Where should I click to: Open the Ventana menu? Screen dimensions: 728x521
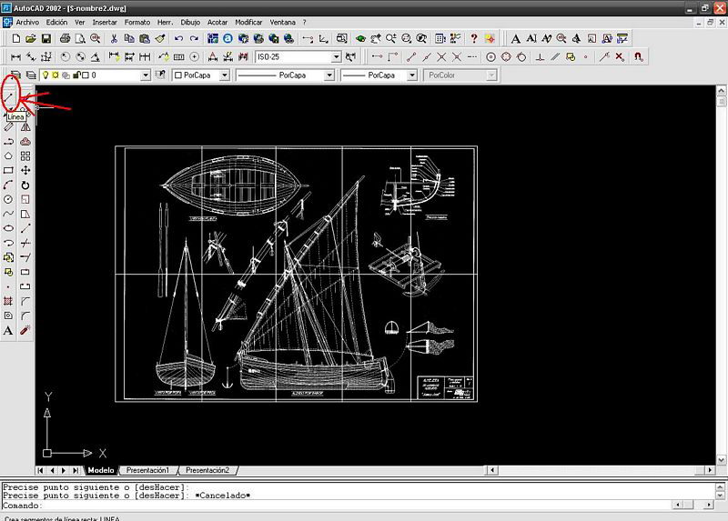point(282,22)
